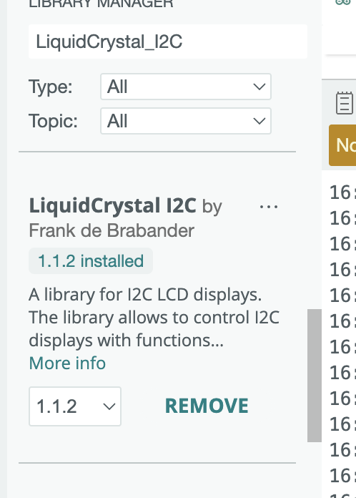356x498 pixels.
Task: Click the notepad icon in the output panel
Action: point(345,103)
